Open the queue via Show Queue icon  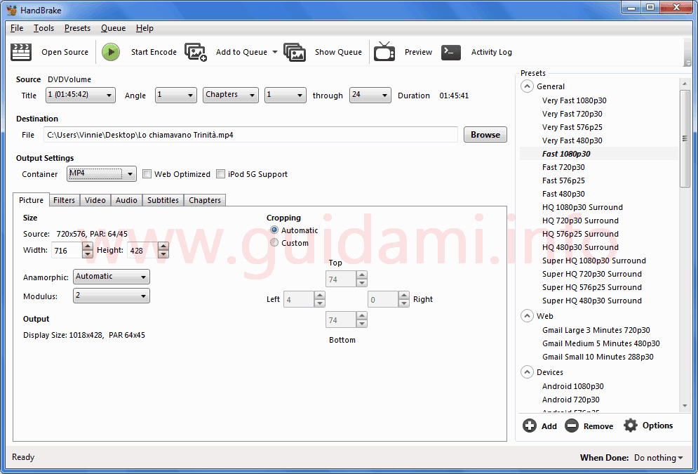click(x=295, y=51)
